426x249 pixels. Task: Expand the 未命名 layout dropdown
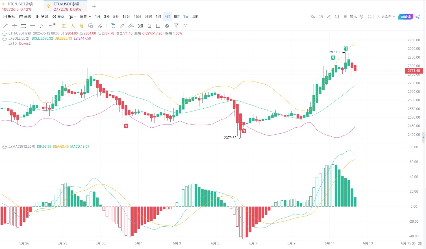coord(385,17)
